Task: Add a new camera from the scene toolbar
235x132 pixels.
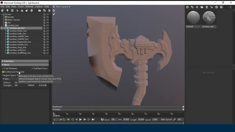Action: tap(12, 11)
